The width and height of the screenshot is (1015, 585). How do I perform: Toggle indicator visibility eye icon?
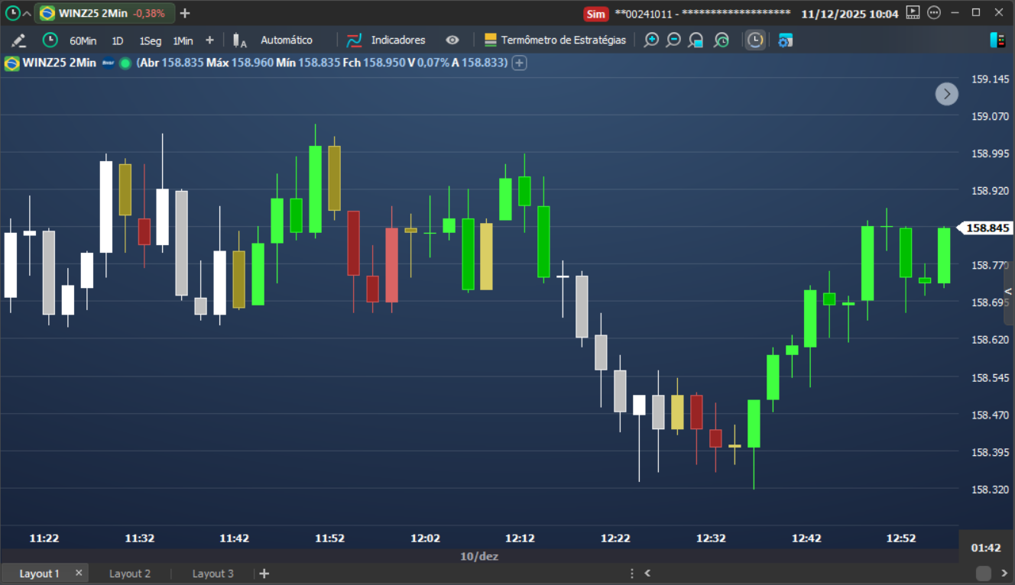pyautogui.click(x=452, y=40)
